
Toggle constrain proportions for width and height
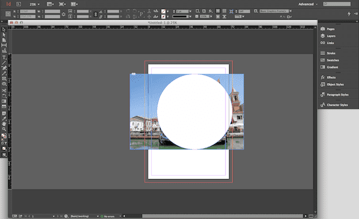pyautogui.click(x=63, y=14)
